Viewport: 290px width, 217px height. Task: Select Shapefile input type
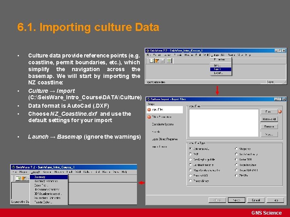click(236, 149)
